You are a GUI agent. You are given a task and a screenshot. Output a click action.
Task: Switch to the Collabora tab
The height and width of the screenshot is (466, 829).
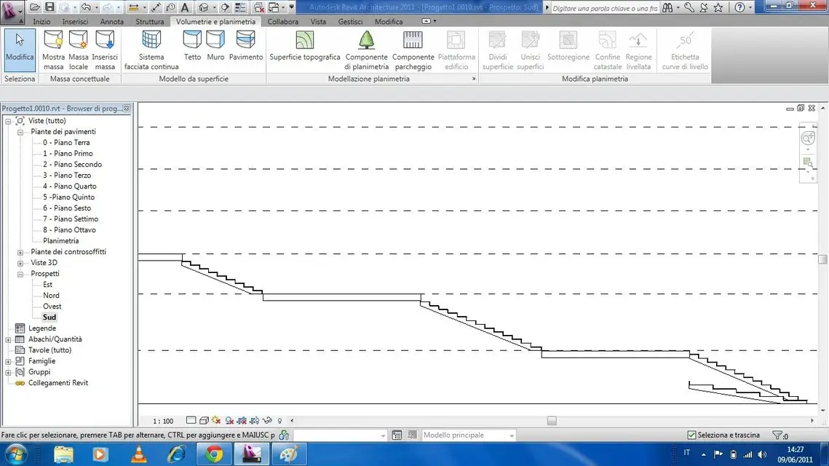[x=283, y=22]
